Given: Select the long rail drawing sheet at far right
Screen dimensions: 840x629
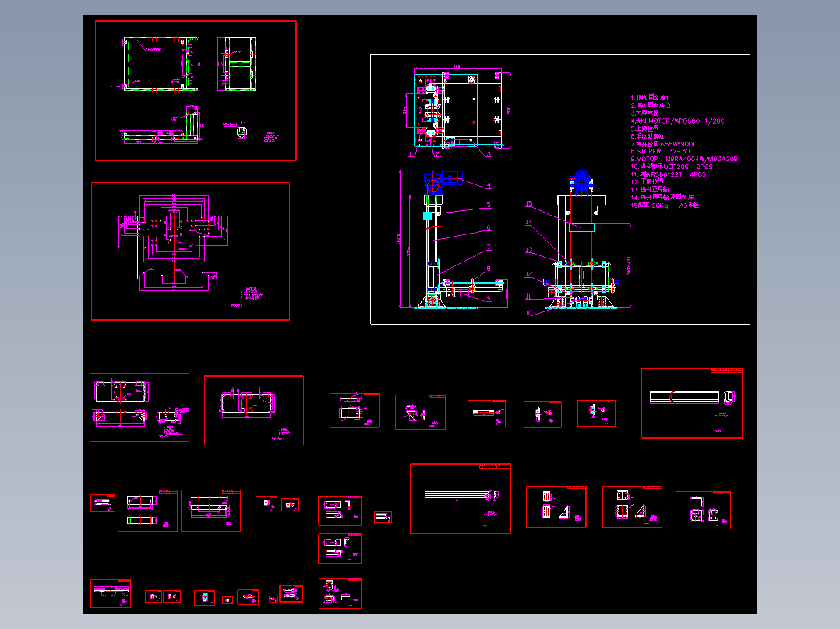Looking at the screenshot, I should pos(692,403).
